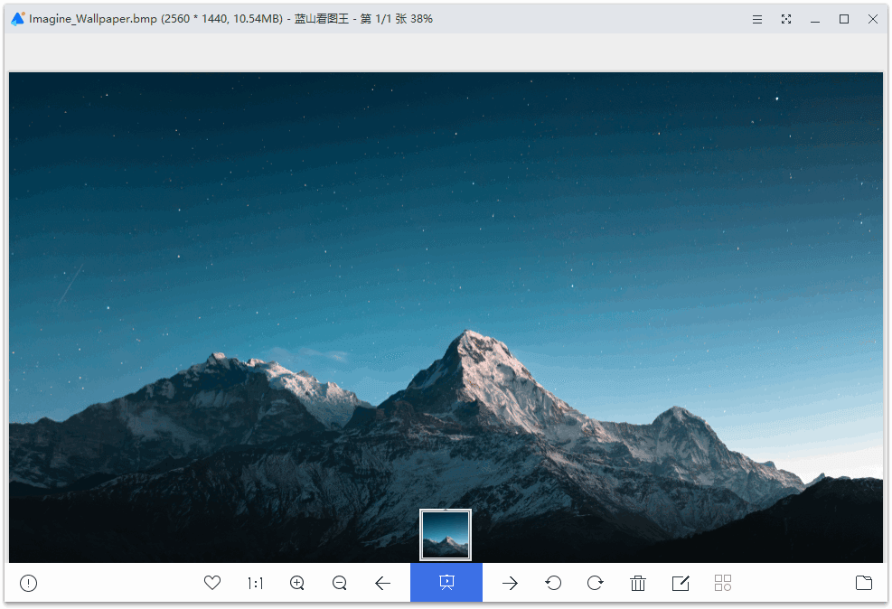Image resolution: width=892 pixels, height=609 pixels.
Task: Open the image editor
Action: pos(681,584)
